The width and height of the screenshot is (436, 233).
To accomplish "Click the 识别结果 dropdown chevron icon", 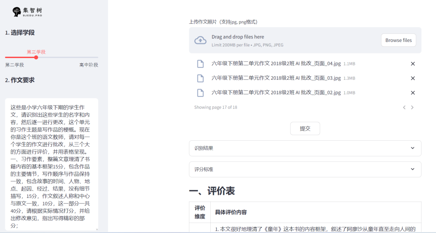I will pos(413,148).
